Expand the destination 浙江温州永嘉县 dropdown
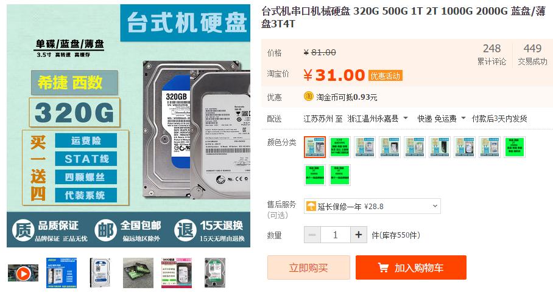Image resolution: width=553 pixels, height=293 pixels. coord(378,119)
